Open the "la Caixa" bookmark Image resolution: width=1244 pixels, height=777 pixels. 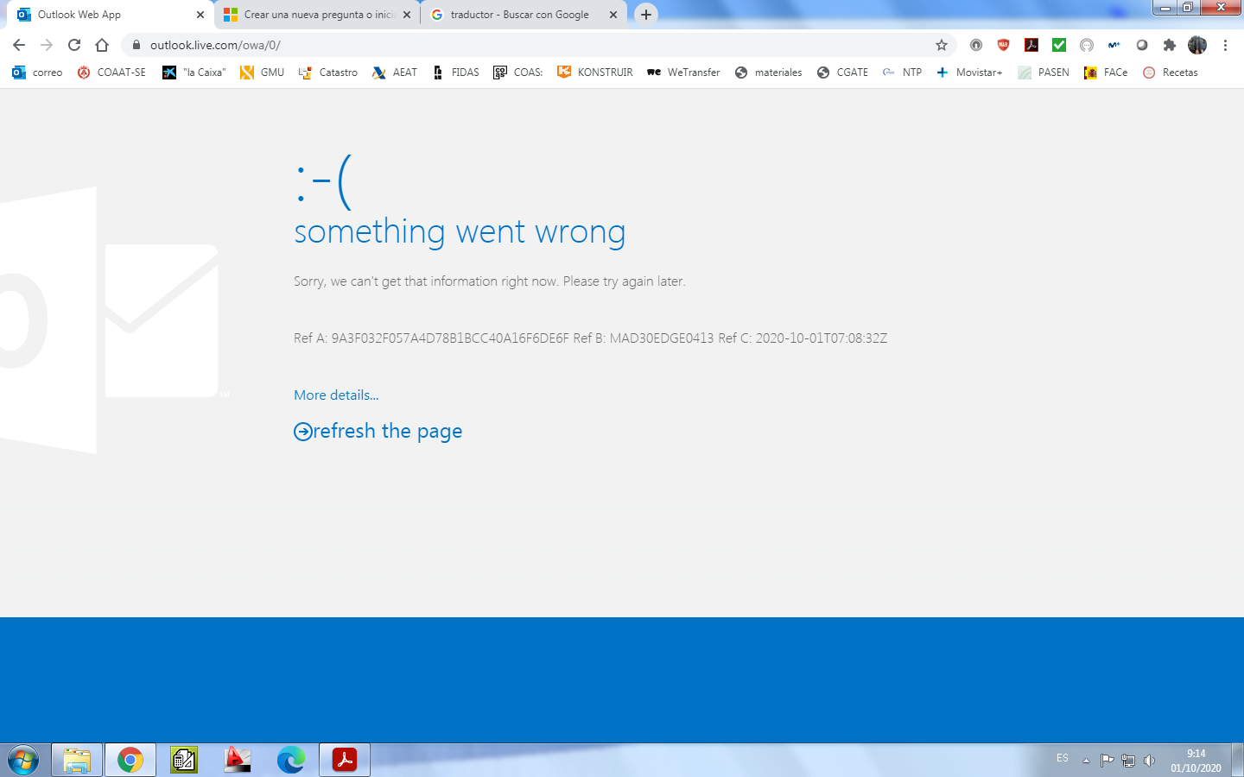(194, 73)
